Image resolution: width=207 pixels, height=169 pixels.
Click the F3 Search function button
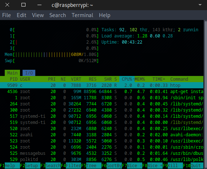[51, 166]
